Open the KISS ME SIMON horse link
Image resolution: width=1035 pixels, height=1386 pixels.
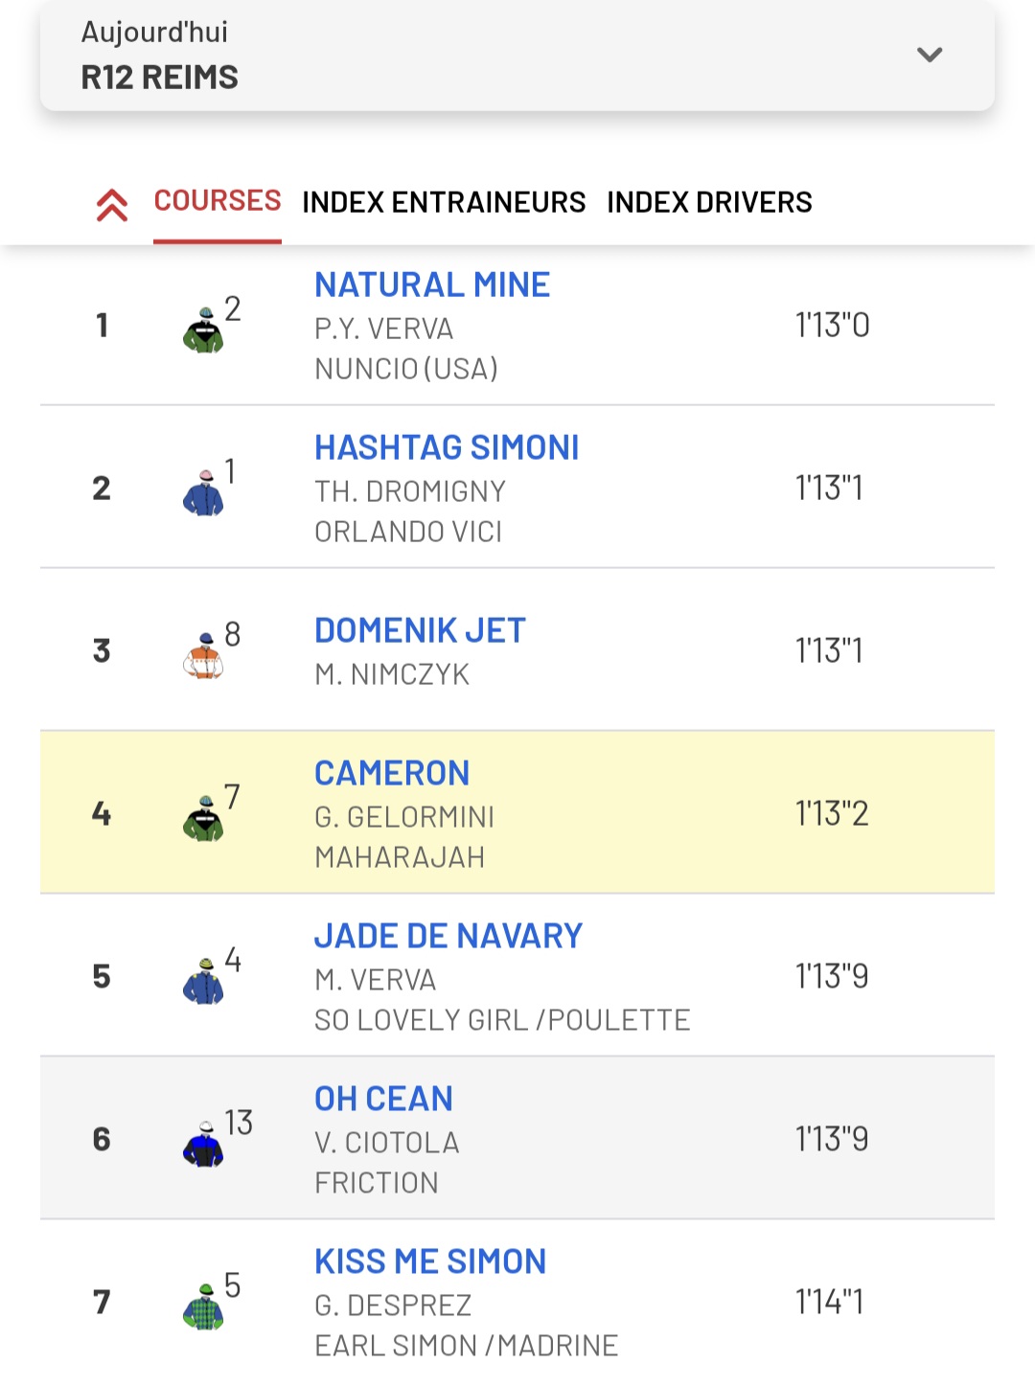pos(430,1261)
